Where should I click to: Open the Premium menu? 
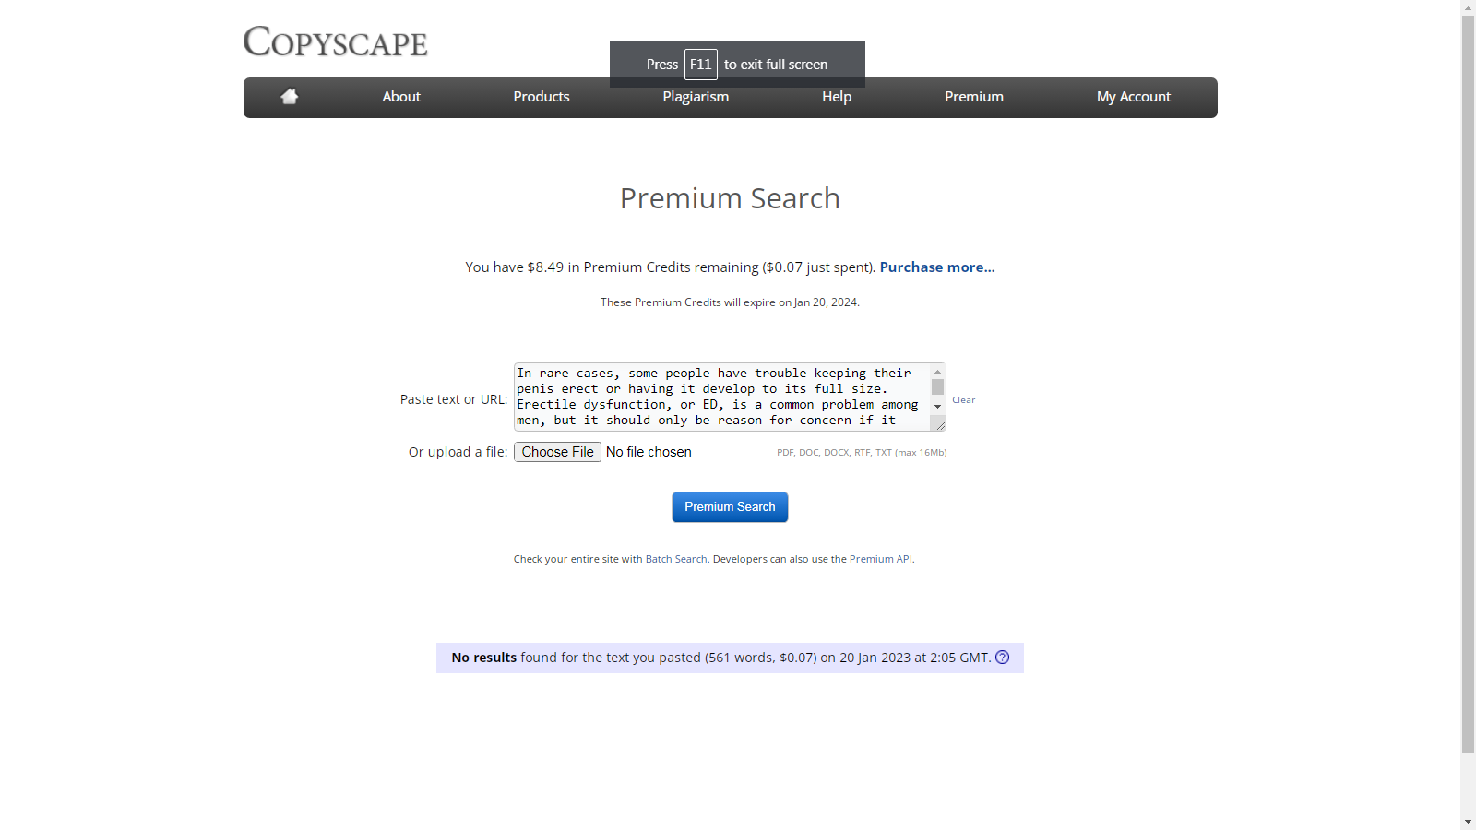pyautogui.click(x=974, y=97)
